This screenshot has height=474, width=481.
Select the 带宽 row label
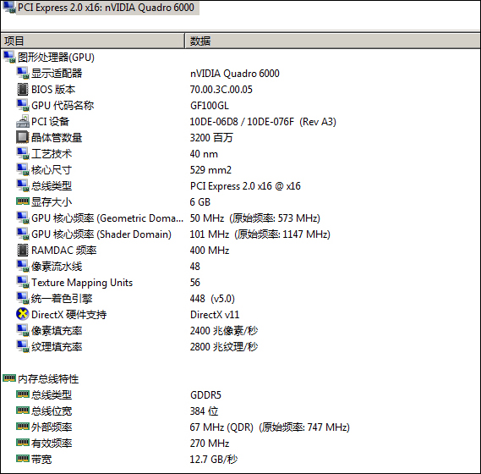(41, 460)
